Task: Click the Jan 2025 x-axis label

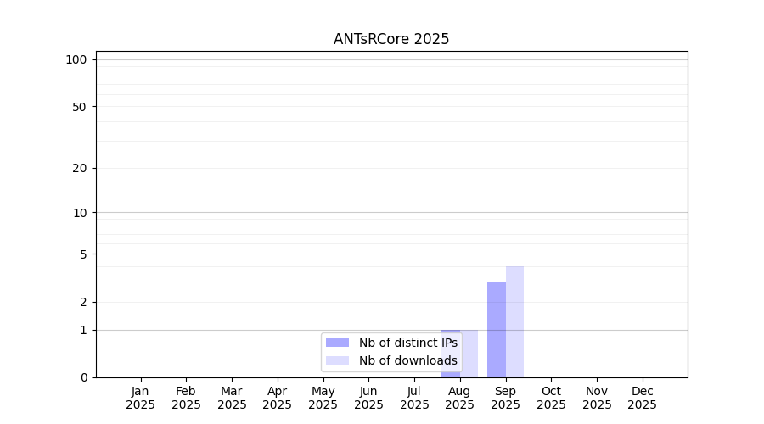Action: [x=140, y=398]
